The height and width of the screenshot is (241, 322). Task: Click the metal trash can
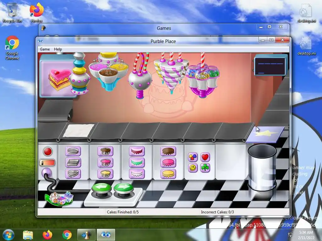coord(262,168)
